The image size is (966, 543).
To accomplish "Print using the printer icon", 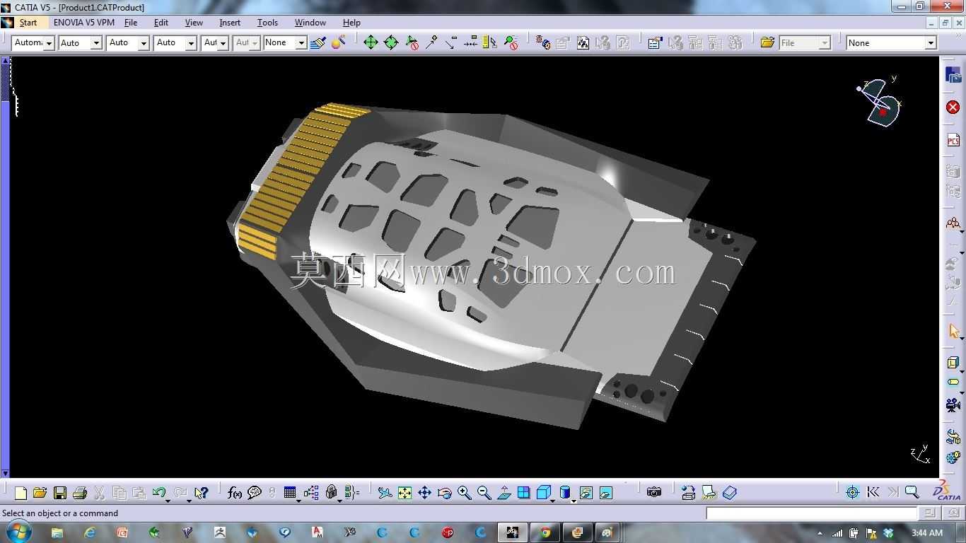I will pyautogui.click(x=80, y=493).
